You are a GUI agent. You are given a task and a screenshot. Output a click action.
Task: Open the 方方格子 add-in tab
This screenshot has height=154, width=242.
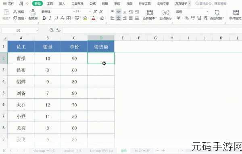pyautogui.click(x=181, y=3)
